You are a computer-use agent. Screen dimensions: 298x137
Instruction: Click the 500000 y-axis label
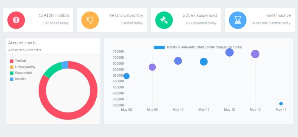click(118, 82)
